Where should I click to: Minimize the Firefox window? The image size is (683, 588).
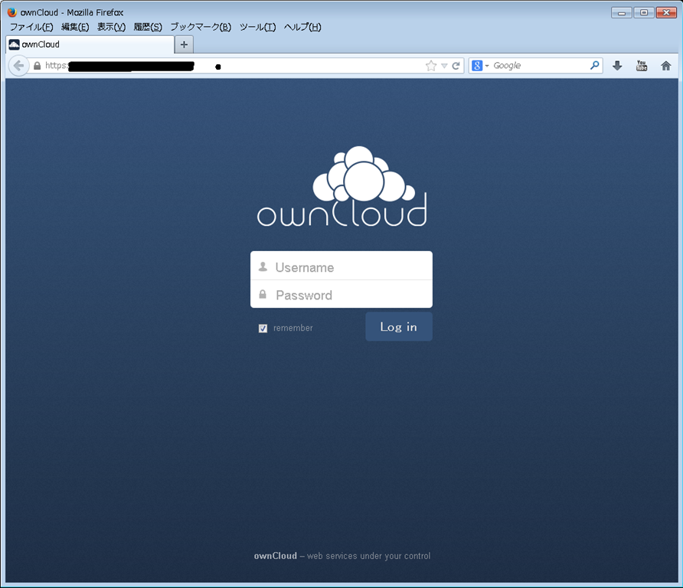[x=622, y=12]
